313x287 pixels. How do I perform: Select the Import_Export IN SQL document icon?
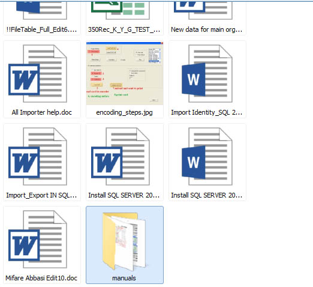[x=38, y=157]
